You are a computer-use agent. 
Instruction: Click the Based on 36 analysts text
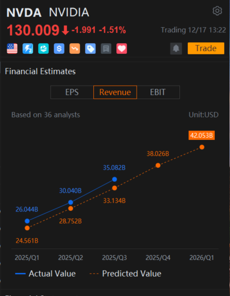click(x=45, y=115)
